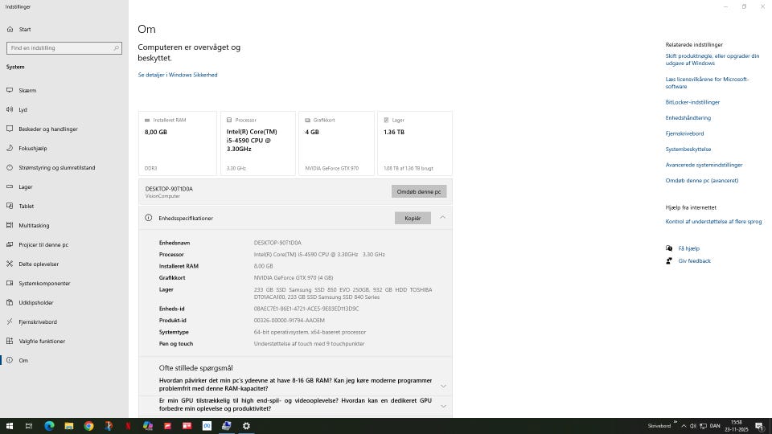
Task: Open Systemkomponenter page
Action: point(64,283)
